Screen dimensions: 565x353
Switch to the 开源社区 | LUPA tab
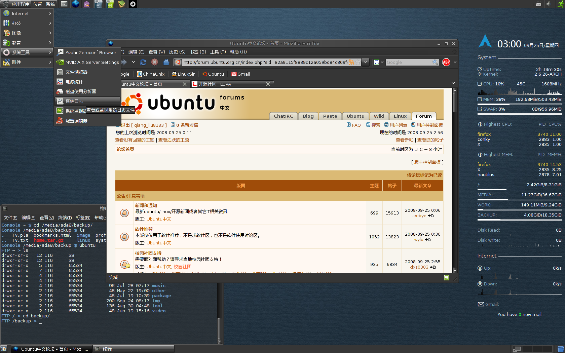(x=232, y=84)
